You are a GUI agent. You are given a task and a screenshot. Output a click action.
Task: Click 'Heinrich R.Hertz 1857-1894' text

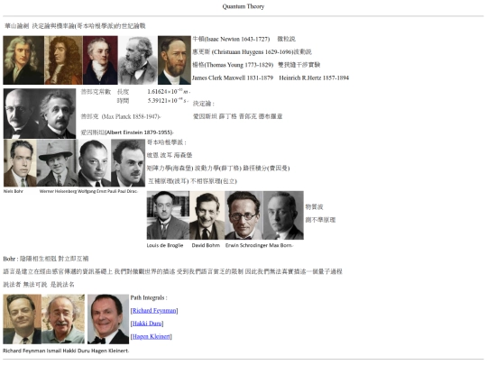coord(314,78)
